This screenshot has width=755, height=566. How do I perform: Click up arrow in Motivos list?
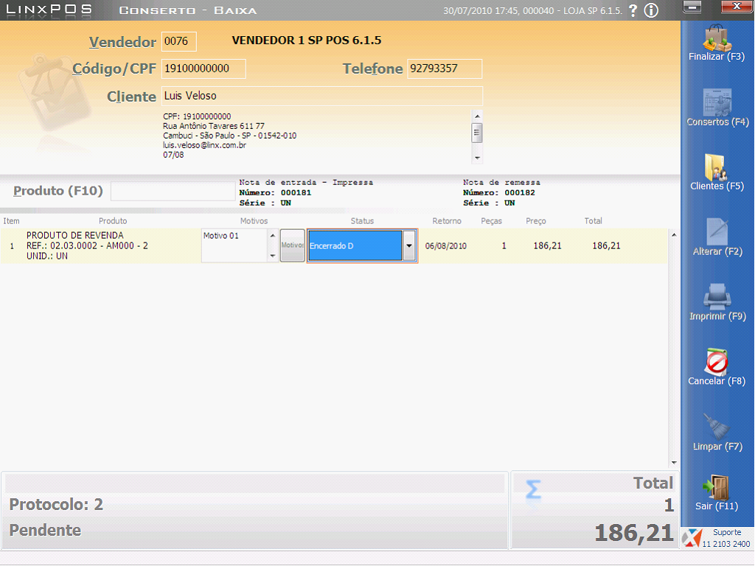coord(273,235)
